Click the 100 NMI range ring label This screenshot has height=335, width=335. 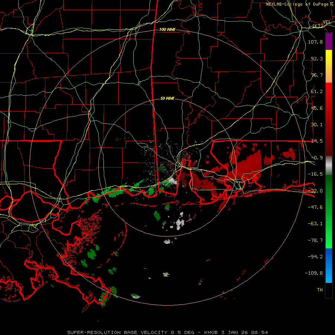pos(167,29)
